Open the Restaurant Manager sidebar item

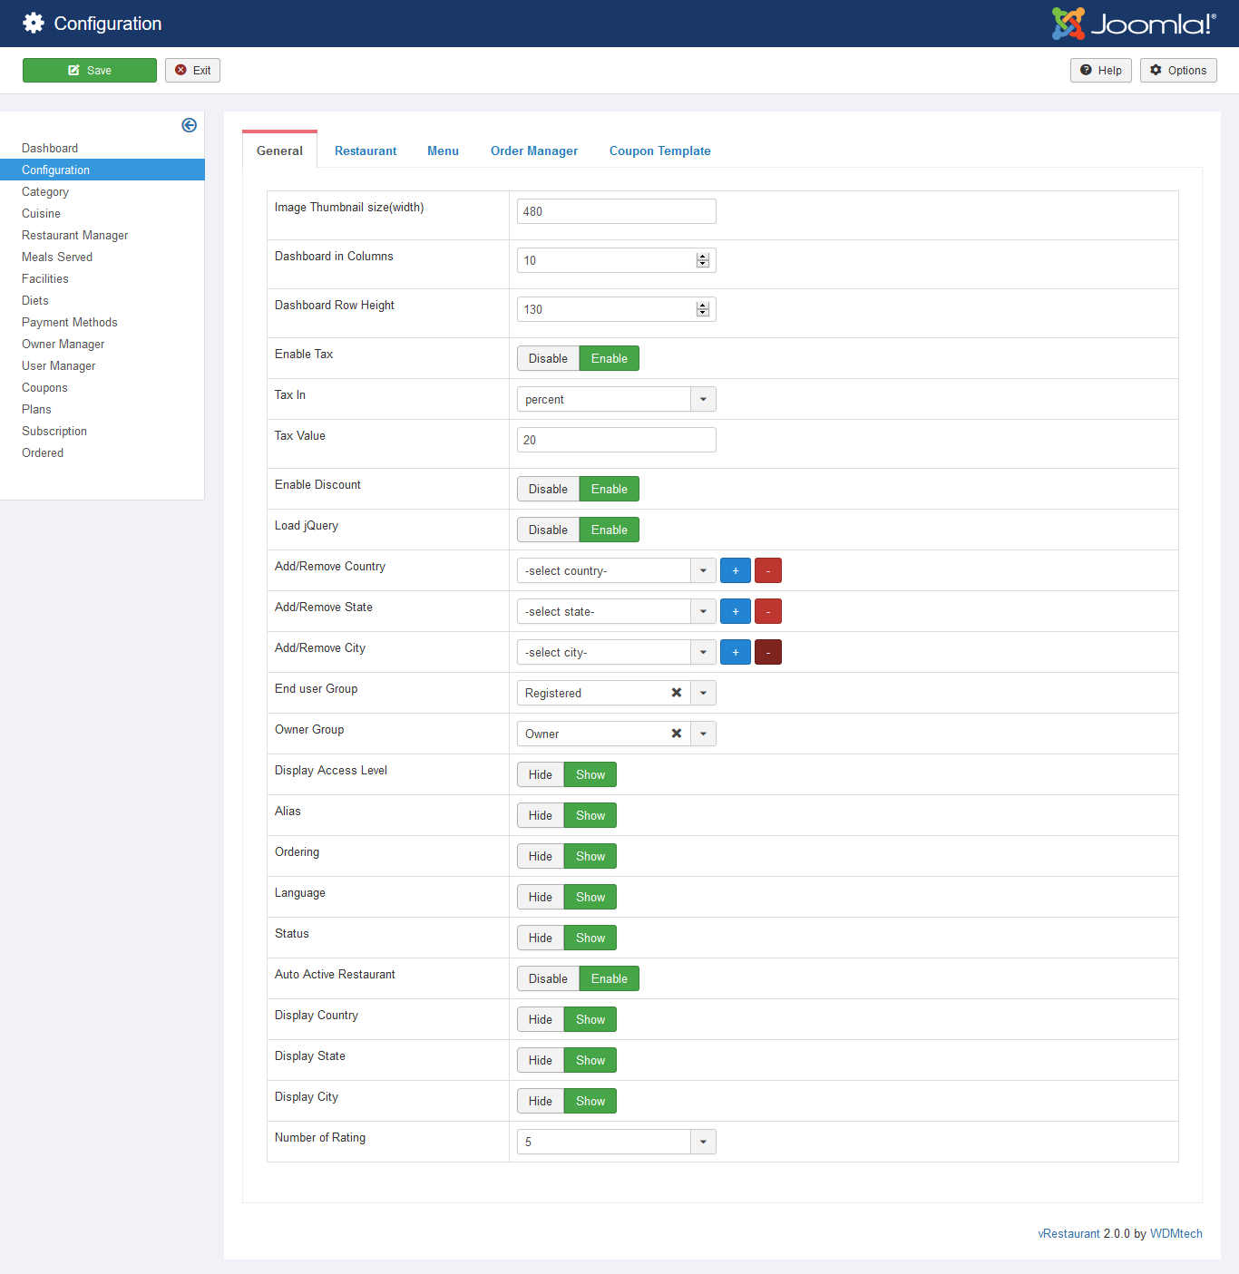click(74, 235)
